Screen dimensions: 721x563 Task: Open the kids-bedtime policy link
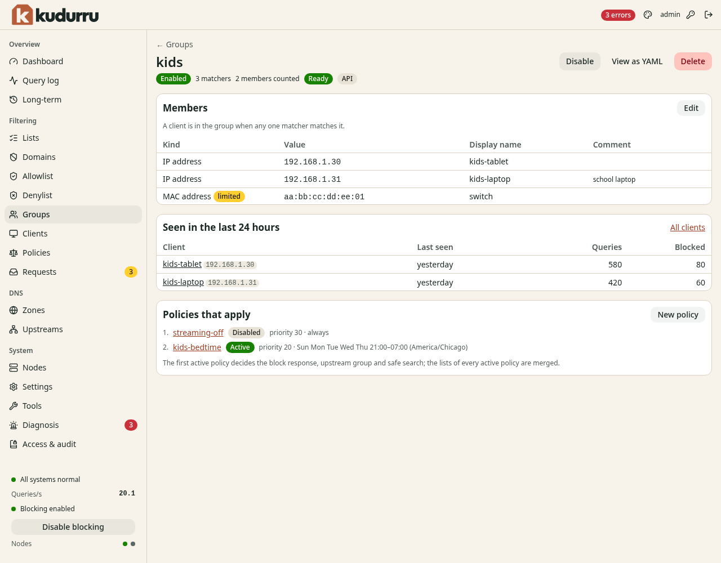click(197, 347)
